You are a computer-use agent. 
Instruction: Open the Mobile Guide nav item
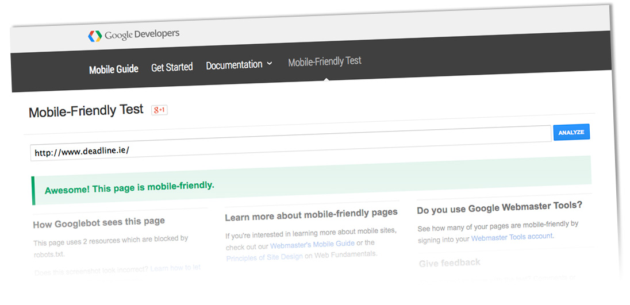coord(114,69)
